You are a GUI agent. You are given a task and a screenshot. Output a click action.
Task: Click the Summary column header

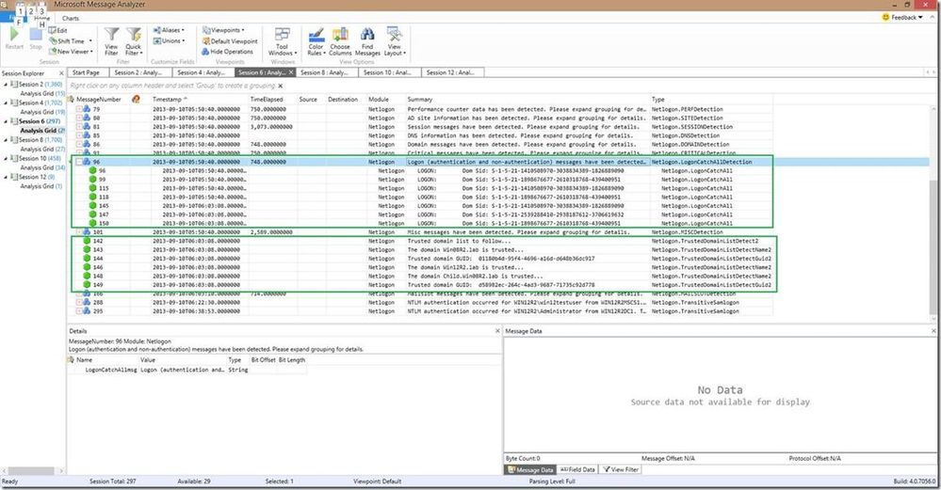[420, 100]
